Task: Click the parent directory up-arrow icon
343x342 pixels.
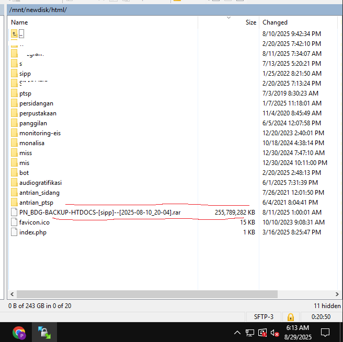Action: coord(14,34)
